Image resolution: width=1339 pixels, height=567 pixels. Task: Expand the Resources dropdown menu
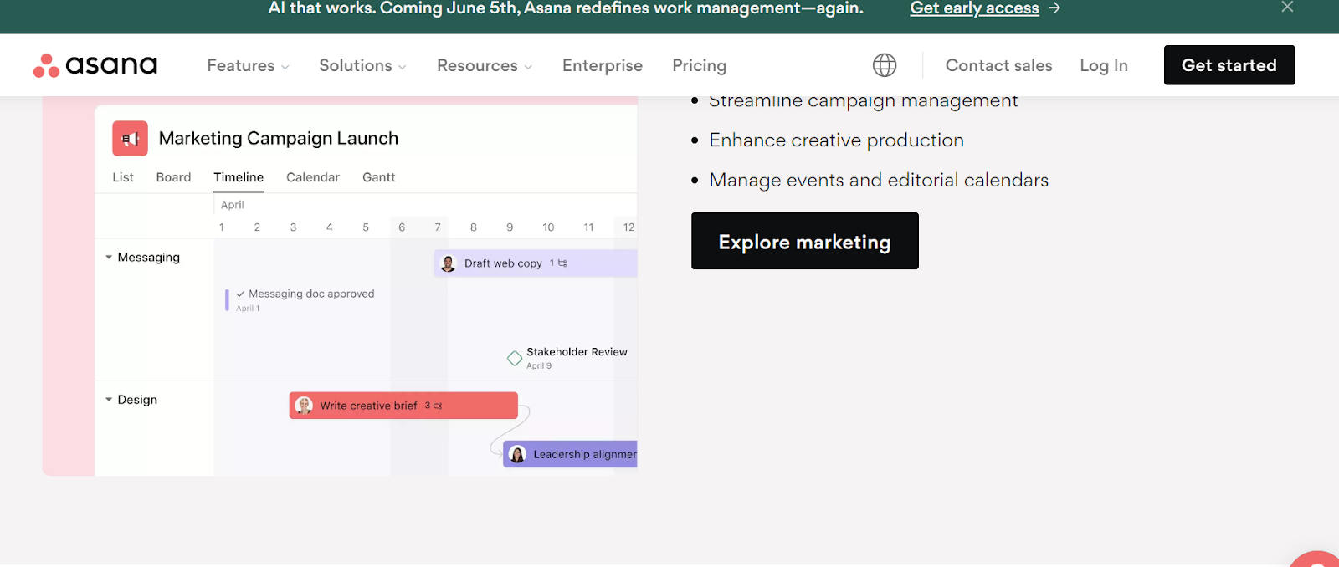pyautogui.click(x=485, y=65)
